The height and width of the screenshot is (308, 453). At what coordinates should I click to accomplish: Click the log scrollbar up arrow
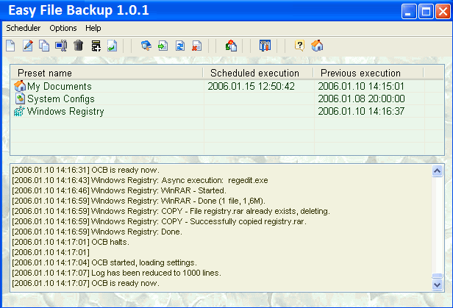point(437,171)
